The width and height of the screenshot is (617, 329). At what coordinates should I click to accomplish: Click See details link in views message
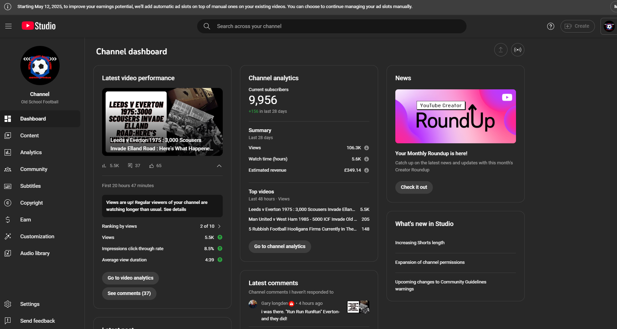(175, 210)
